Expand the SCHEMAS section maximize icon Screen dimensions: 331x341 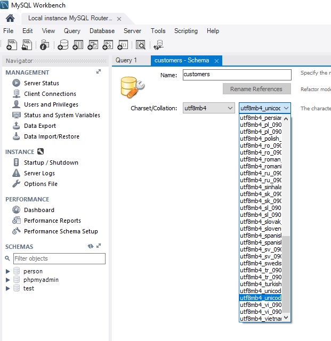click(99, 246)
